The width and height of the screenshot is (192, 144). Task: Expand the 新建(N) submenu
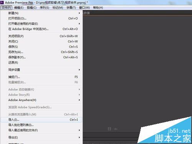tap(41, 13)
